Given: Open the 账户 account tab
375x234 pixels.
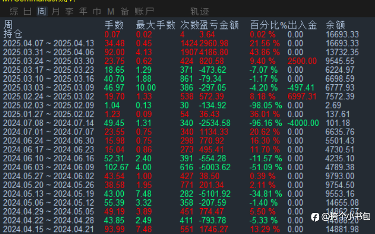Looking at the screenshot, I should click(144, 12).
